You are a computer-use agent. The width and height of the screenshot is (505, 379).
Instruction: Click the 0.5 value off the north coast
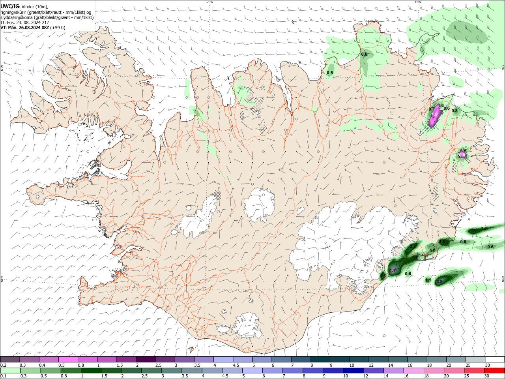(x=330, y=73)
